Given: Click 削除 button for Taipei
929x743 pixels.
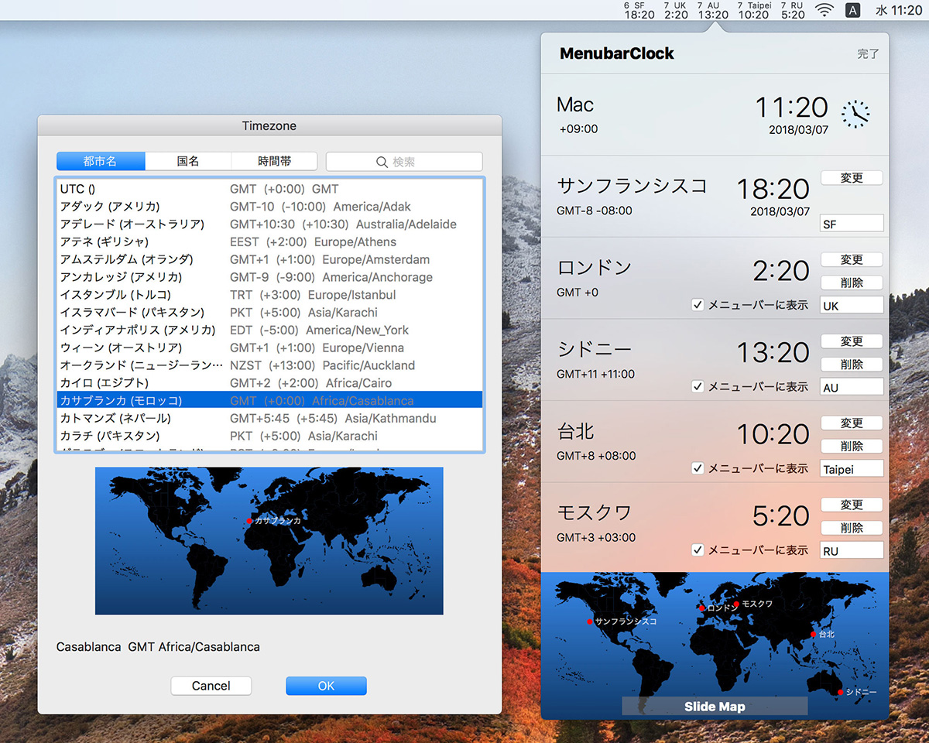Looking at the screenshot, I should click(852, 446).
